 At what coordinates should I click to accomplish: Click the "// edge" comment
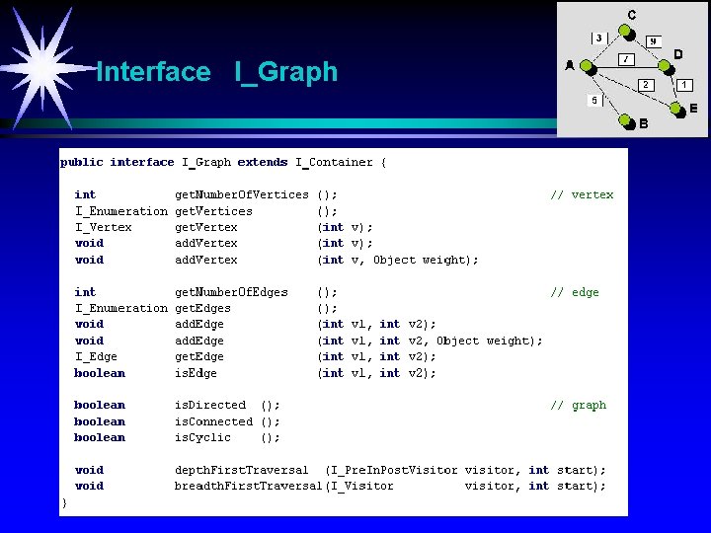pos(575,292)
